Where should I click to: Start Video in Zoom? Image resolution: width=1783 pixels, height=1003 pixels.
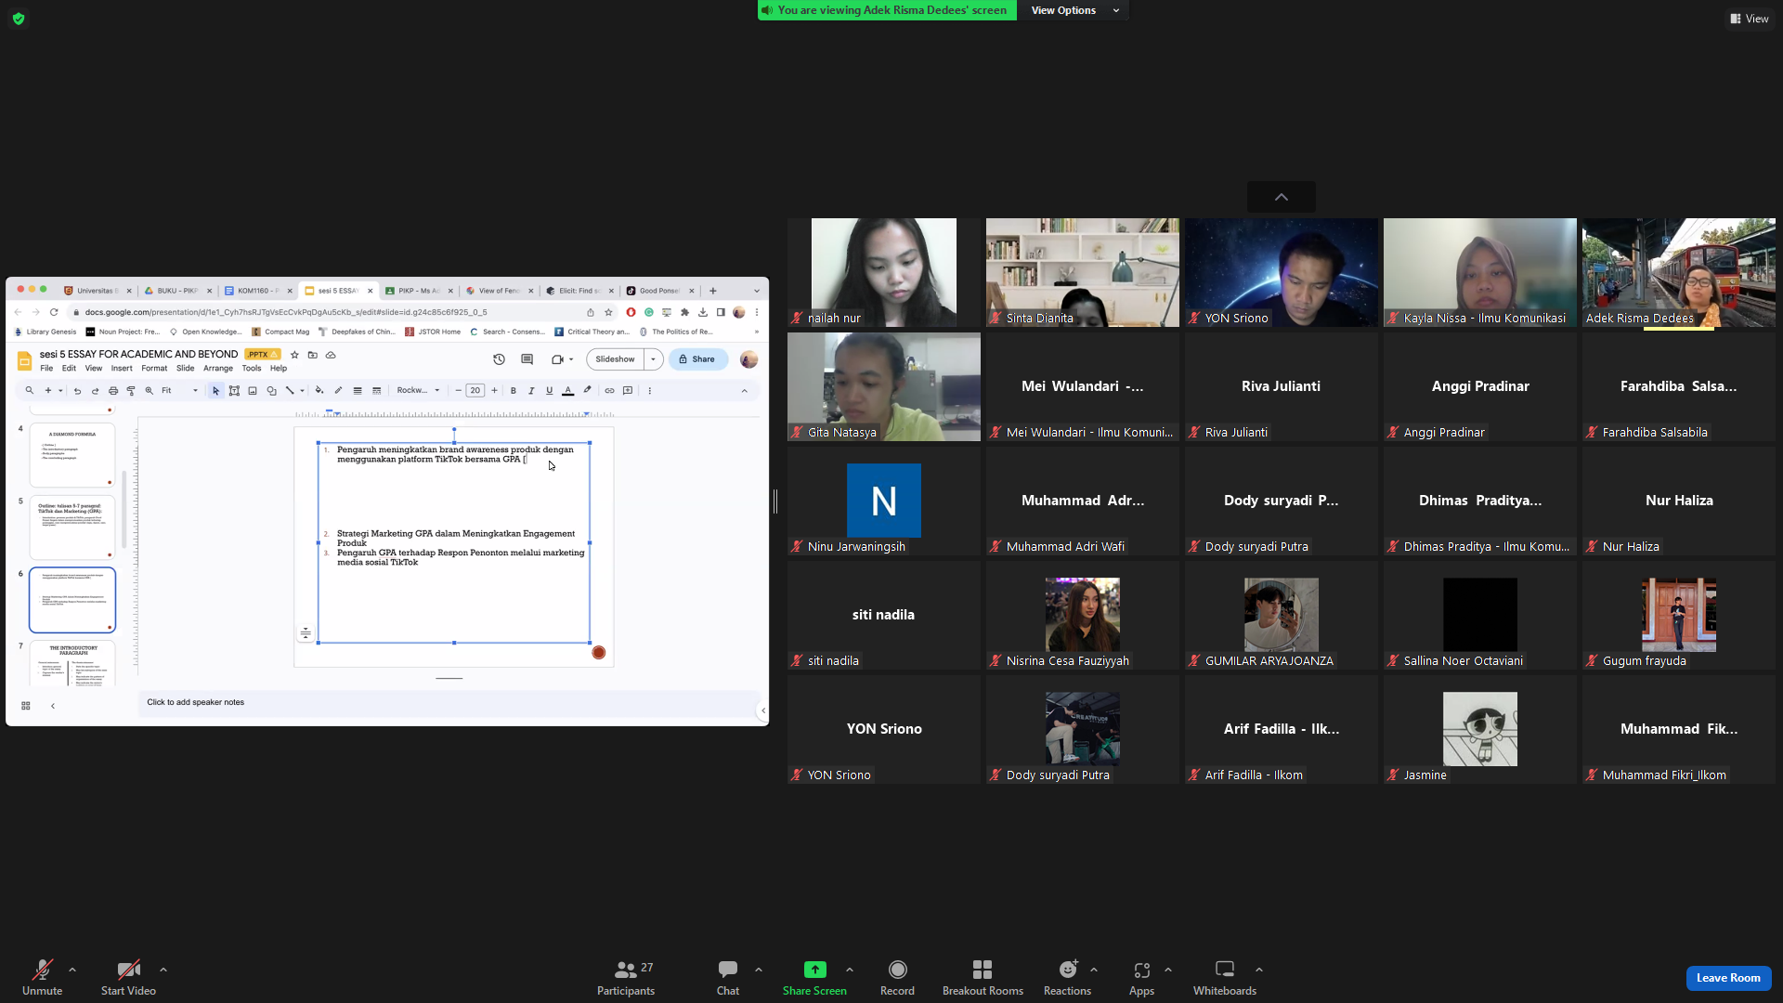(x=128, y=977)
